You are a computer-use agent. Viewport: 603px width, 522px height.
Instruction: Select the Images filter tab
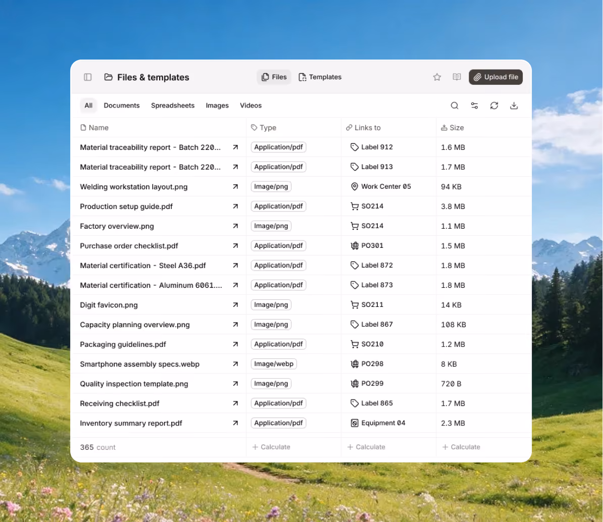click(217, 106)
